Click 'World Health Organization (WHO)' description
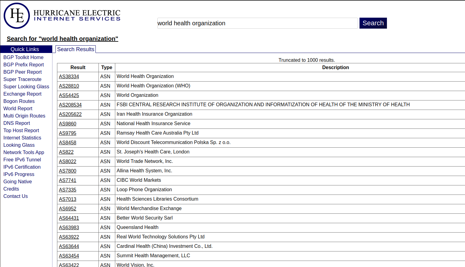The image size is (465, 267). 153,86
